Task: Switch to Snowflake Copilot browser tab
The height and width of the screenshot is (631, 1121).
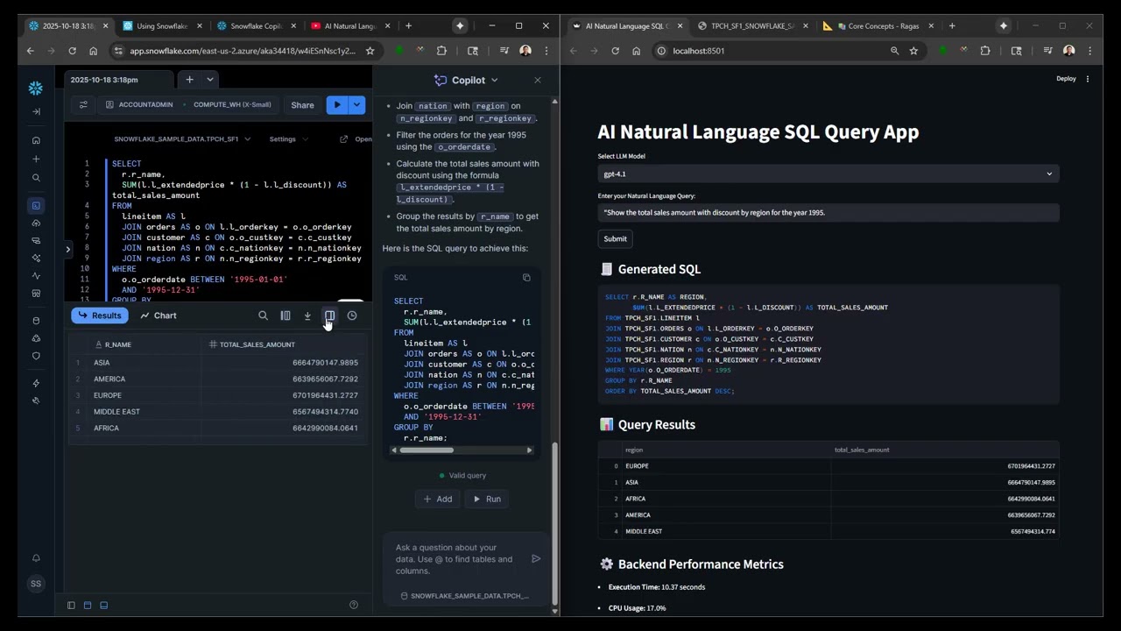Action: pos(256,26)
